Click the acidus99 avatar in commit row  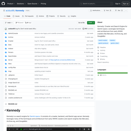pos(6,29)
